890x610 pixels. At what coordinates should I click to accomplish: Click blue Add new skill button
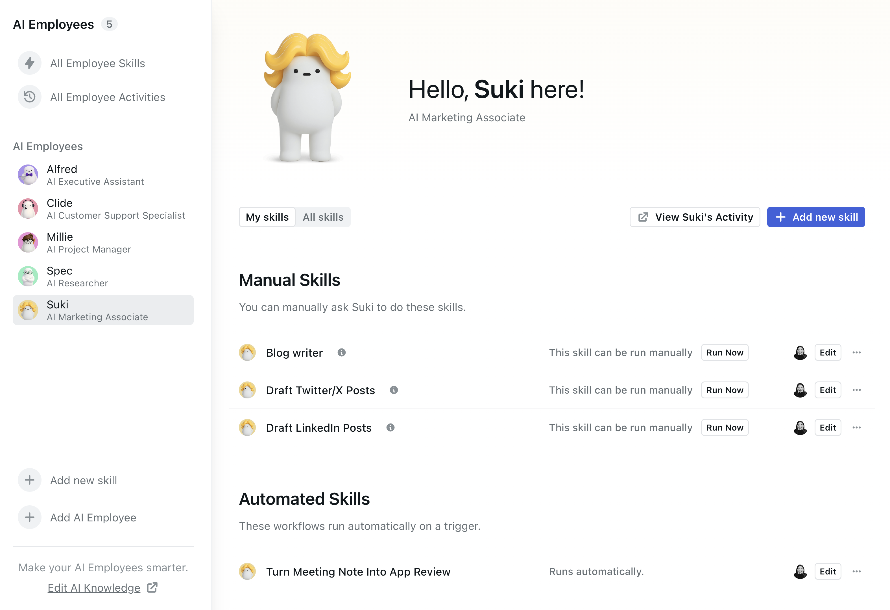(816, 217)
